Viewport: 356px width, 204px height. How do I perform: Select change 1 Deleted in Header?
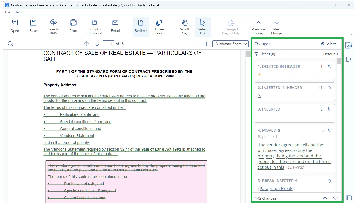[x=295, y=70]
